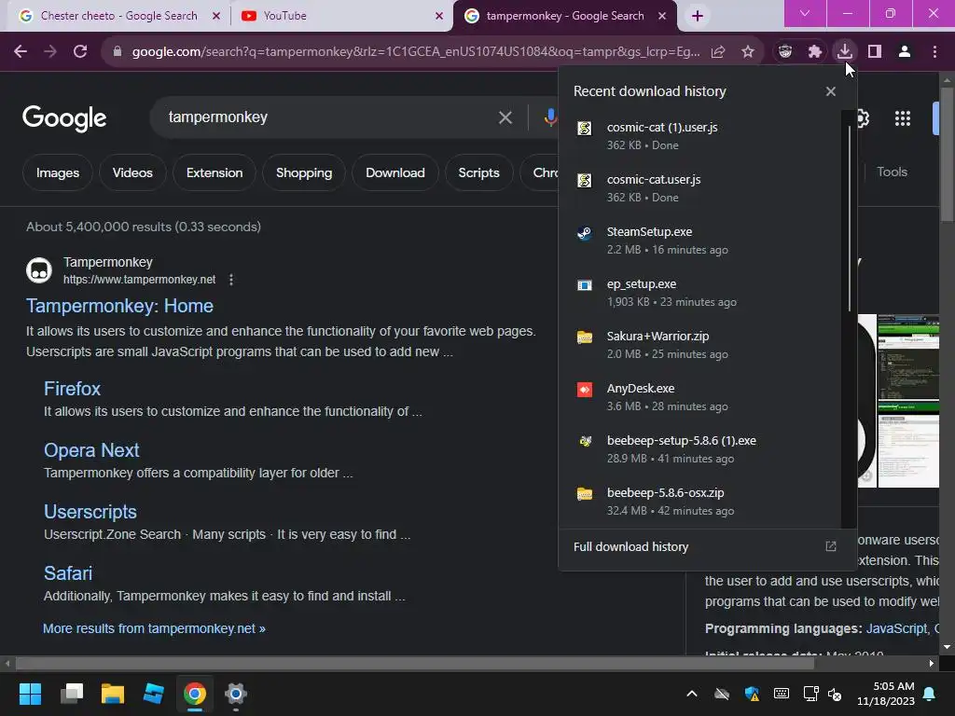Select the Download filter chip

(395, 172)
